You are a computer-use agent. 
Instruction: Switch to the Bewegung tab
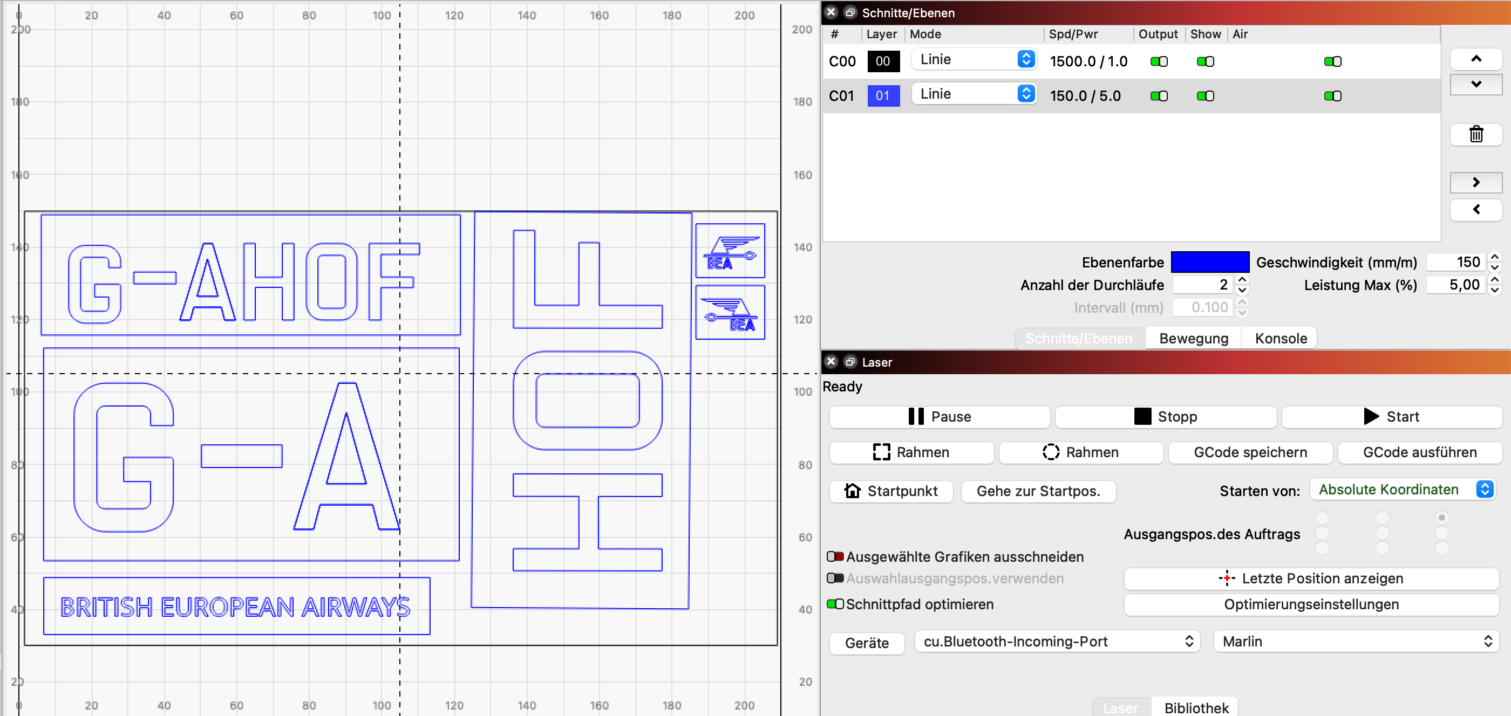coord(1194,338)
